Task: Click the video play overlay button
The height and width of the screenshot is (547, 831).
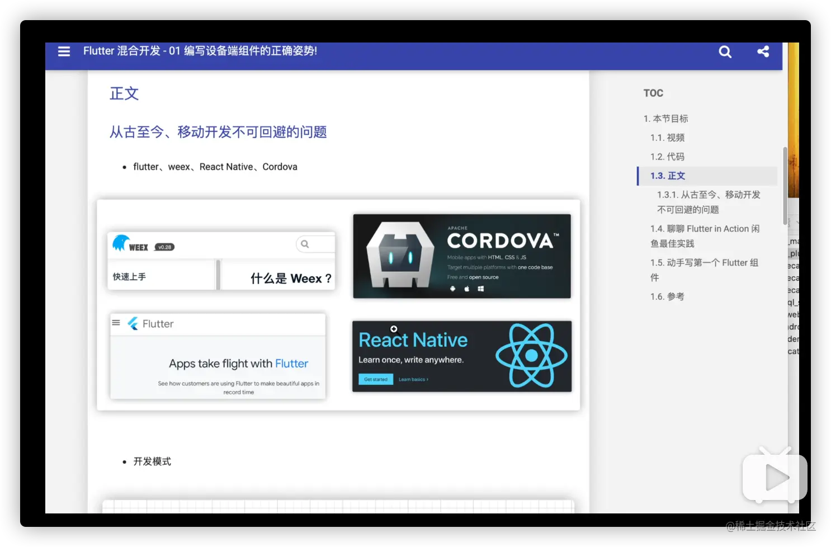Action: pyautogui.click(x=775, y=477)
